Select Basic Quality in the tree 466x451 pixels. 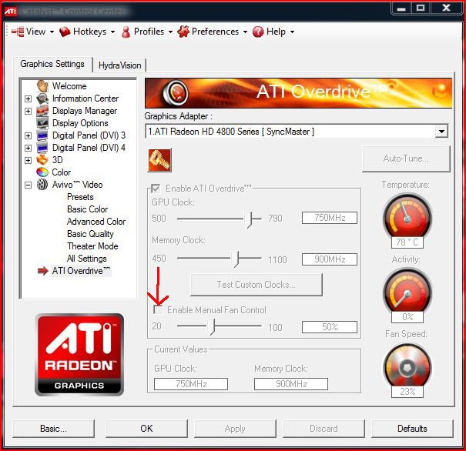pos(90,234)
